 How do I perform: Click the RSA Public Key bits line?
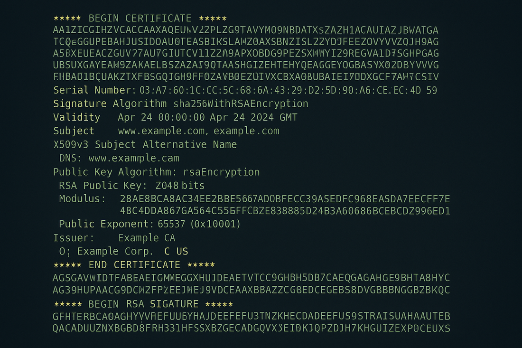[x=132, y=186]
